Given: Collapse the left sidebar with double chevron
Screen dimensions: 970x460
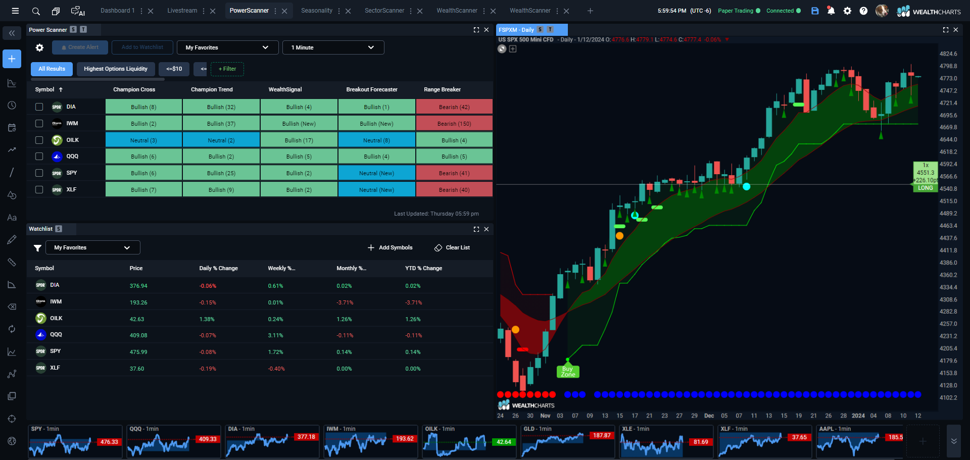Looking at the screenshot, I should point(12,33).
